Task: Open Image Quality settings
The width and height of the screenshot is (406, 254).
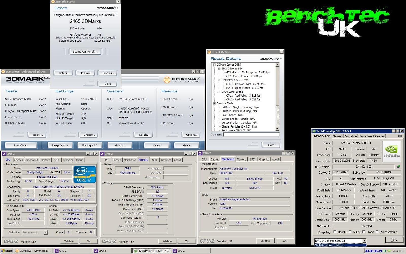Action: (x=61, y=145)
